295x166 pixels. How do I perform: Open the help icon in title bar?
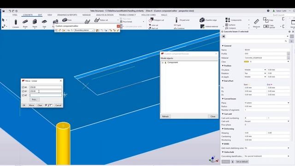[x=268, y=11]
